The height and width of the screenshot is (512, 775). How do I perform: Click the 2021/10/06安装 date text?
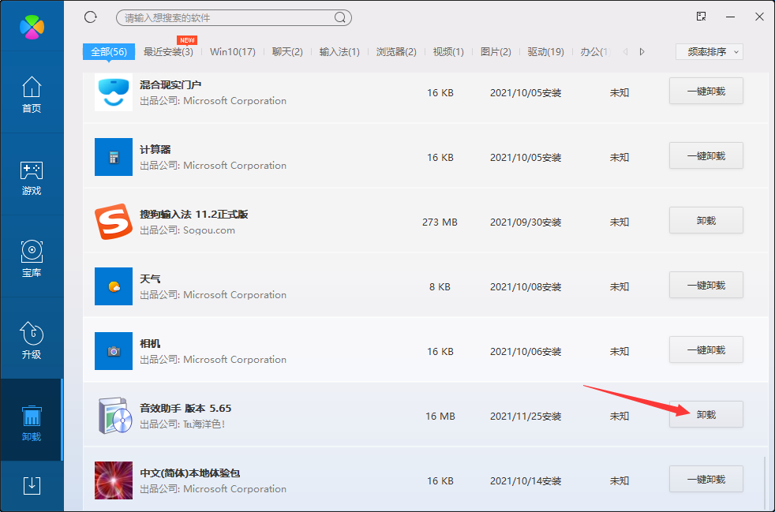[526, 351]
